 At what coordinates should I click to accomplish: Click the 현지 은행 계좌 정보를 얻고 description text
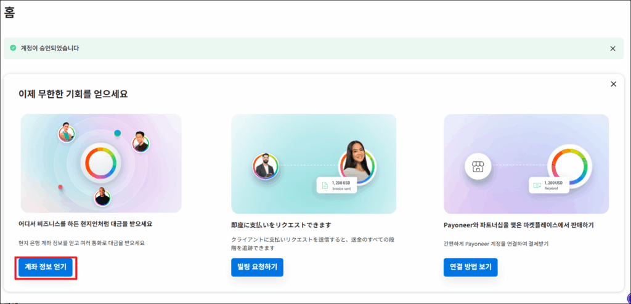(81, 243)
